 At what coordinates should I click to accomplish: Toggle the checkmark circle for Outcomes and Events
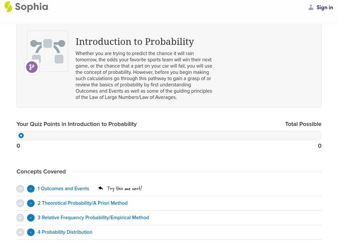coord(20,189)
